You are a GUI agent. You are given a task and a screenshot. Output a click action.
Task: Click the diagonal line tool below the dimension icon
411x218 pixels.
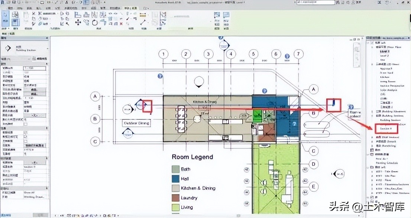pos(143,23)
